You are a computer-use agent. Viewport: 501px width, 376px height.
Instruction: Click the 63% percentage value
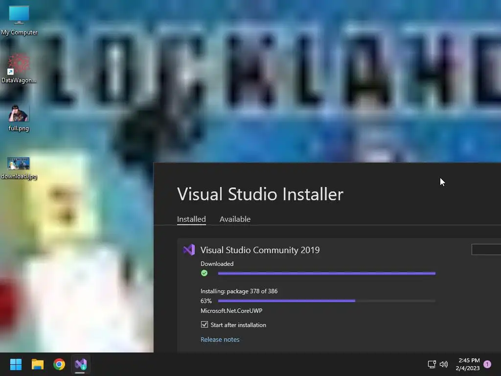tap(206, 301)
